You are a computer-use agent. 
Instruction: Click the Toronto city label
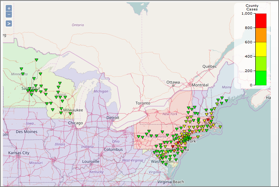tap(143, 103)
